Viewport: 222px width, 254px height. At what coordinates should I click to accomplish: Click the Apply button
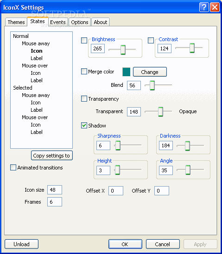click(x=200, y=244)
